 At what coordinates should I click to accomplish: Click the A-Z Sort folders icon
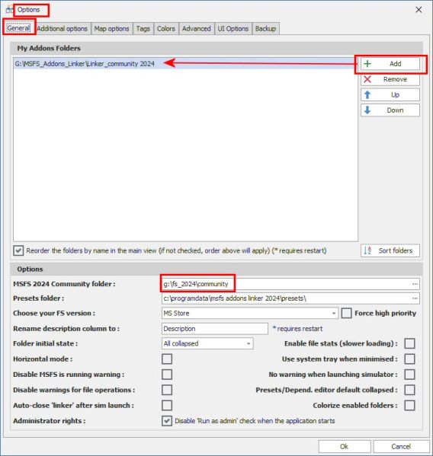pos(367,250)
